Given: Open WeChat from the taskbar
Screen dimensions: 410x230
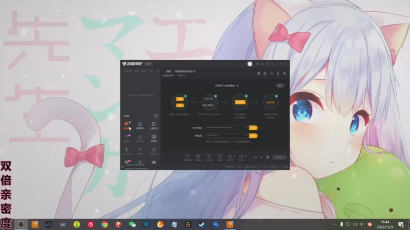Looking at the screenshot, I should [132, 224].
